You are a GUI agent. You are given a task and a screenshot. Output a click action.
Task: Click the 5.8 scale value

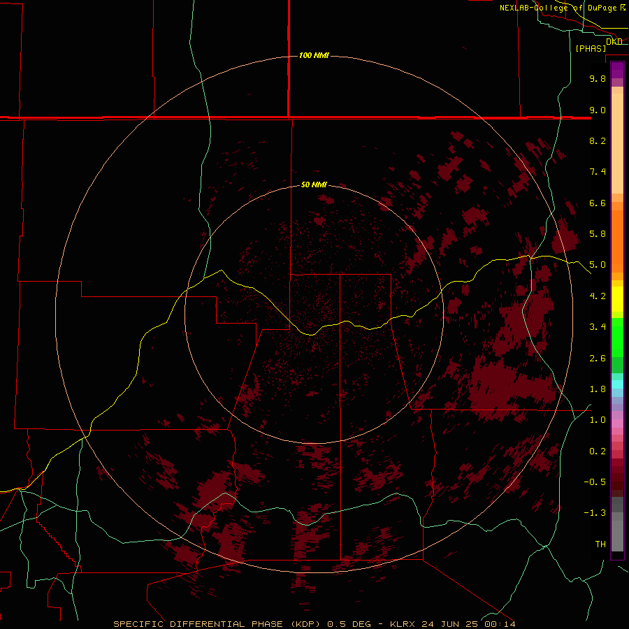coord(598,234)
